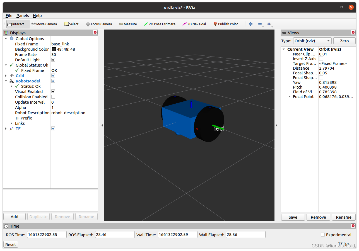Collapse the RobotModel node
The width and height of the screenshot is (359, 251).
(6, 81)
